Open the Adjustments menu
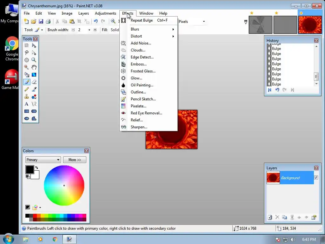This screenshot has width=325, height=244. [105, 13]
